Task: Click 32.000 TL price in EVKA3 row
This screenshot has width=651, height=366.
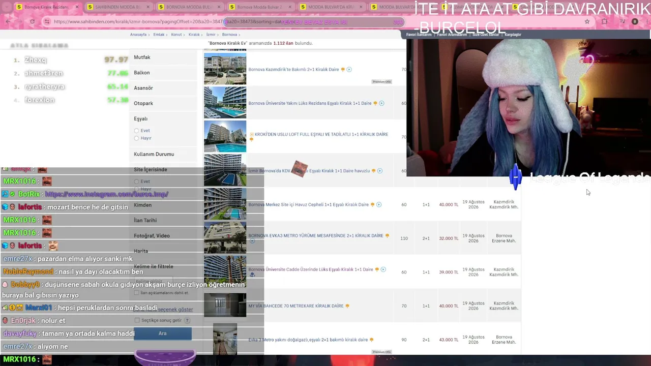Action: (x=448, y=238)
